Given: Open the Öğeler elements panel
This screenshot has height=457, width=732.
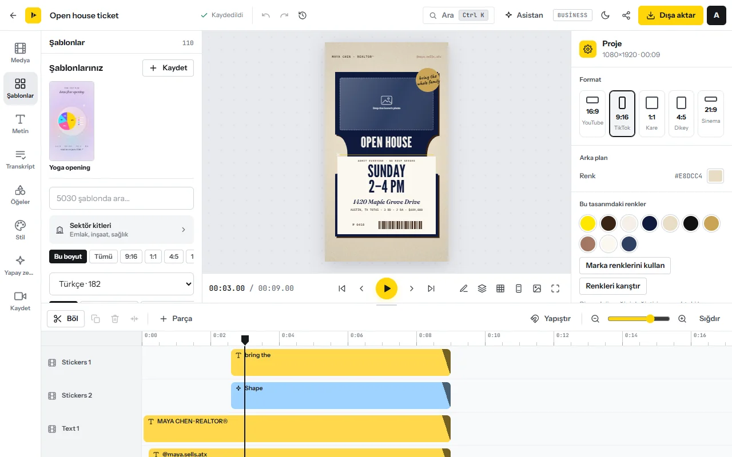Looking at the screenshot, I should (20, 194).
